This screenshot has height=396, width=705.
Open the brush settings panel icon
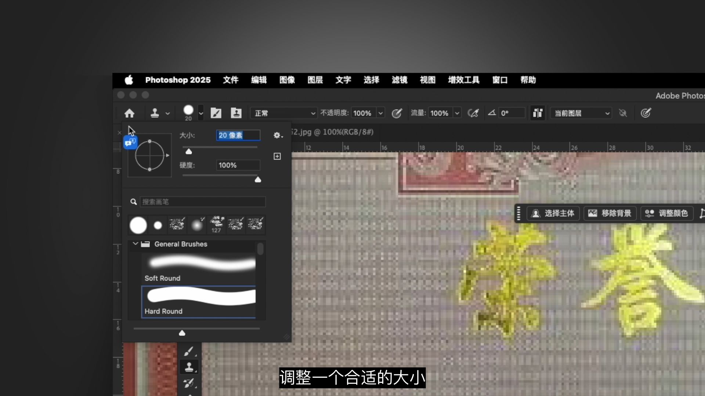coord(216,113)
